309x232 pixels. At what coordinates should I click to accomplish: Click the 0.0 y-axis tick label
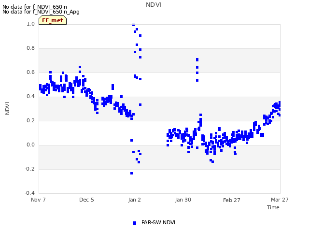30,145
